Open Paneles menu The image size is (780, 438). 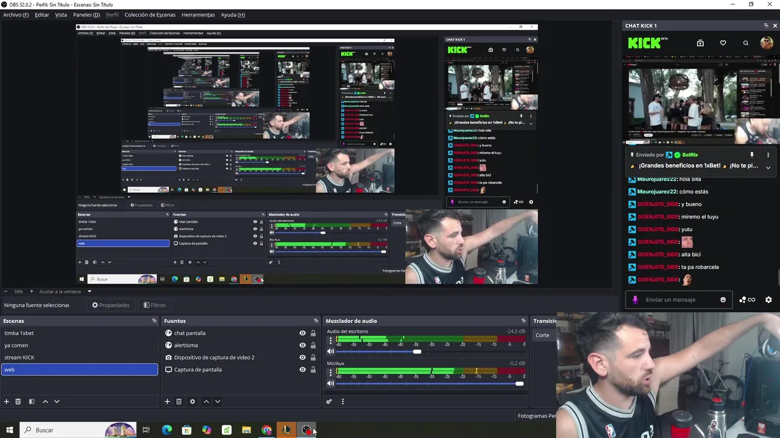(x=87, y=15)
